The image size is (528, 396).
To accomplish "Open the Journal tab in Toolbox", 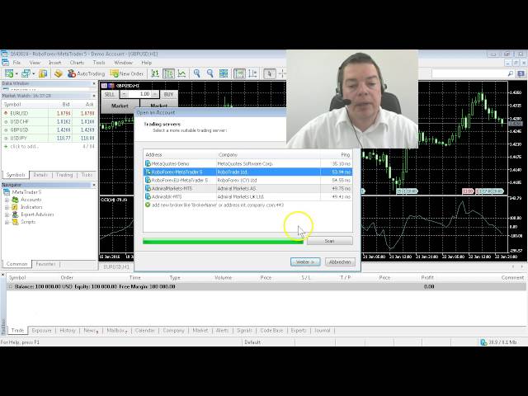I will [323, 330].
